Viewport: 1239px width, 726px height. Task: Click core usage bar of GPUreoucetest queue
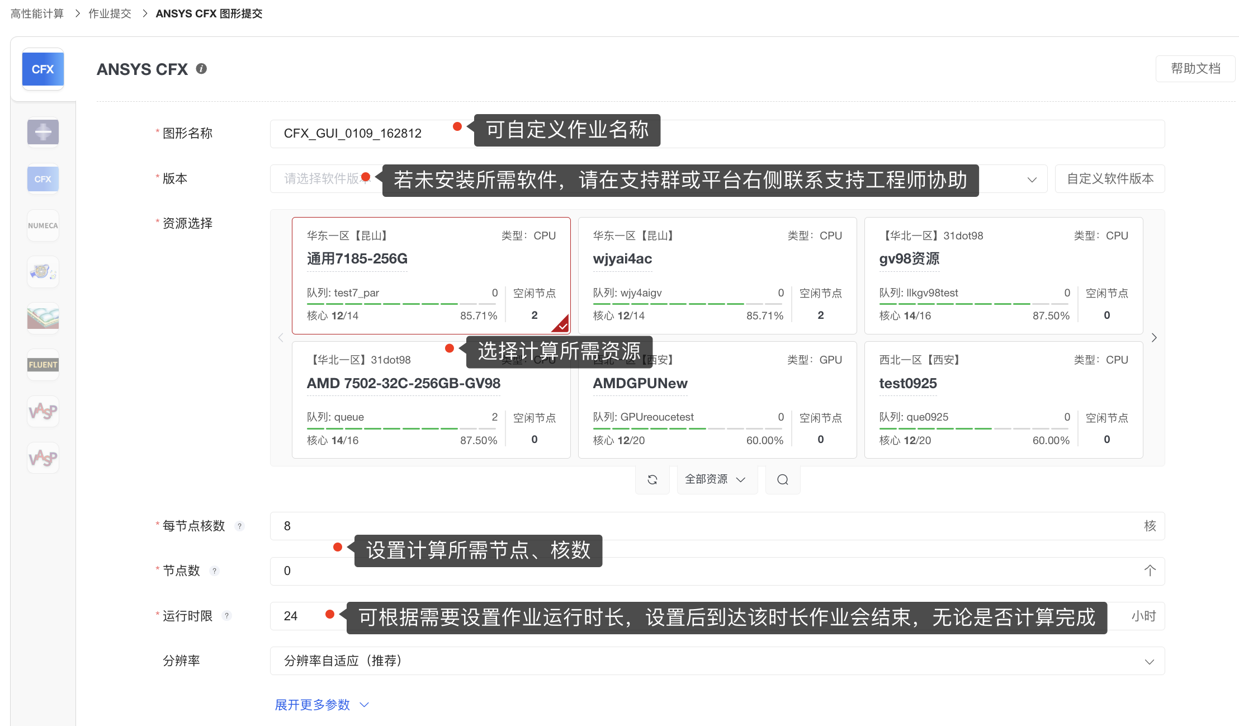pos(688,428)
